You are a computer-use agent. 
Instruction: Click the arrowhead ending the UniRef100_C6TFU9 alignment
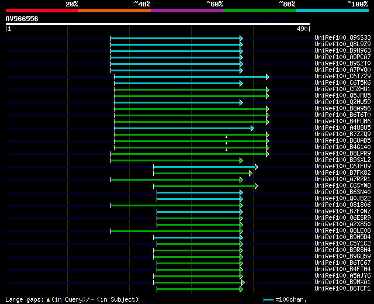[257, 167]
